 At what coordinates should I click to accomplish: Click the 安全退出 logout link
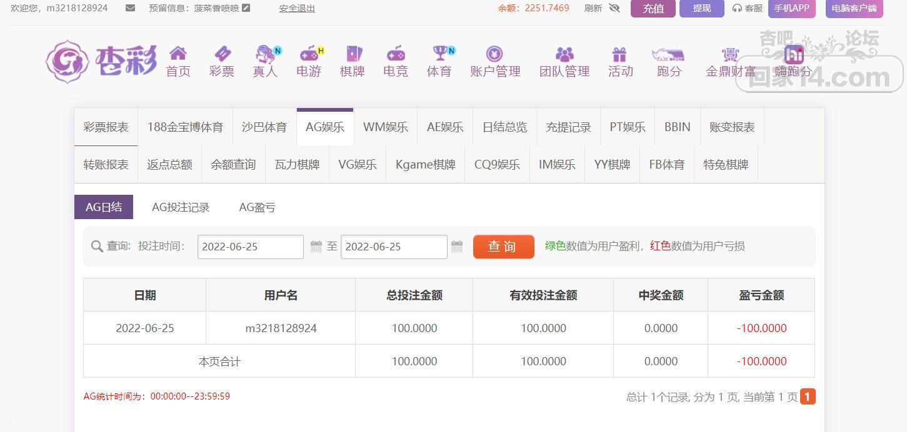tap(297, 8)
